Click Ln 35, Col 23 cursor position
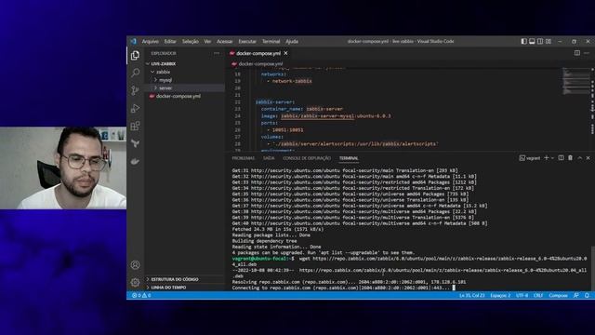This screenshot has width=595, height=335. click(472, 295)
